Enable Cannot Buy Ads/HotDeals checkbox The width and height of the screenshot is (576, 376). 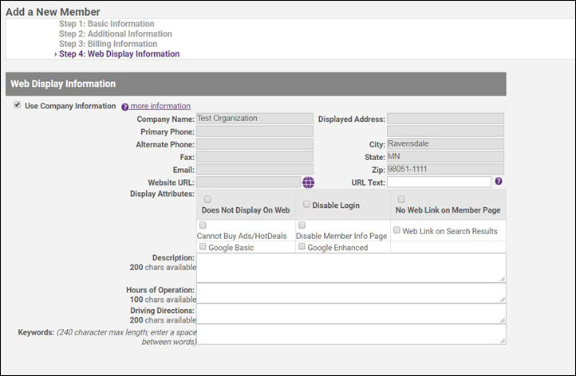pos(202,225)
